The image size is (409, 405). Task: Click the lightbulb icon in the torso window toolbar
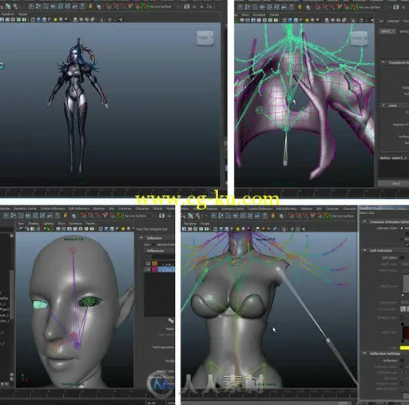pyautogui.click(x=273, y=216)
